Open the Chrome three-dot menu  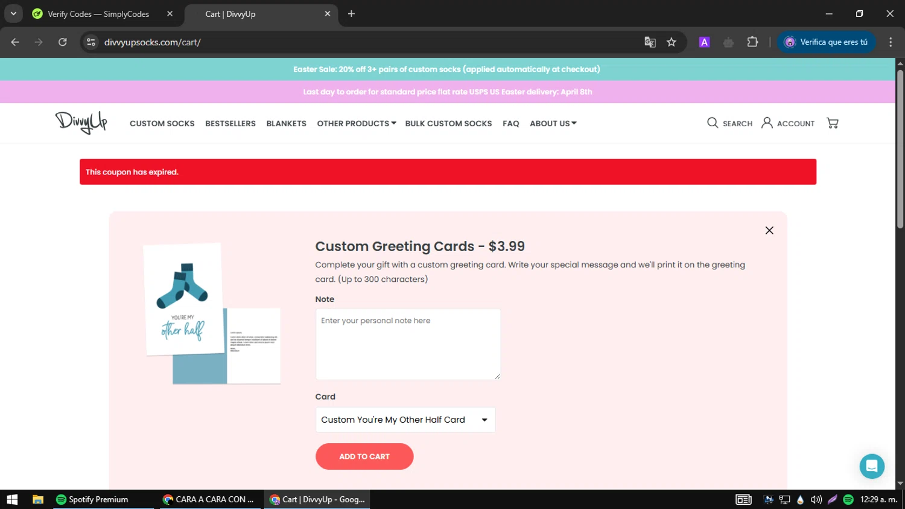891,42
